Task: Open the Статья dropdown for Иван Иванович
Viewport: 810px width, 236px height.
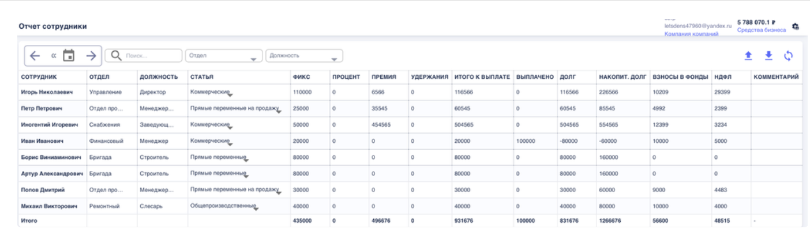Action: tap(228, 141)
